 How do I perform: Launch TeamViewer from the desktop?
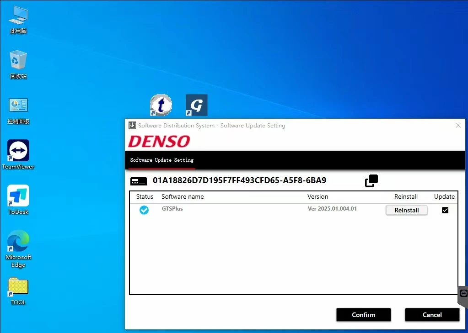click(18, 154)
